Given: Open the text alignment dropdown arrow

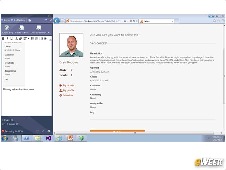Looking at the screenshot, I should pyautogui.click(x=28, y=39).
